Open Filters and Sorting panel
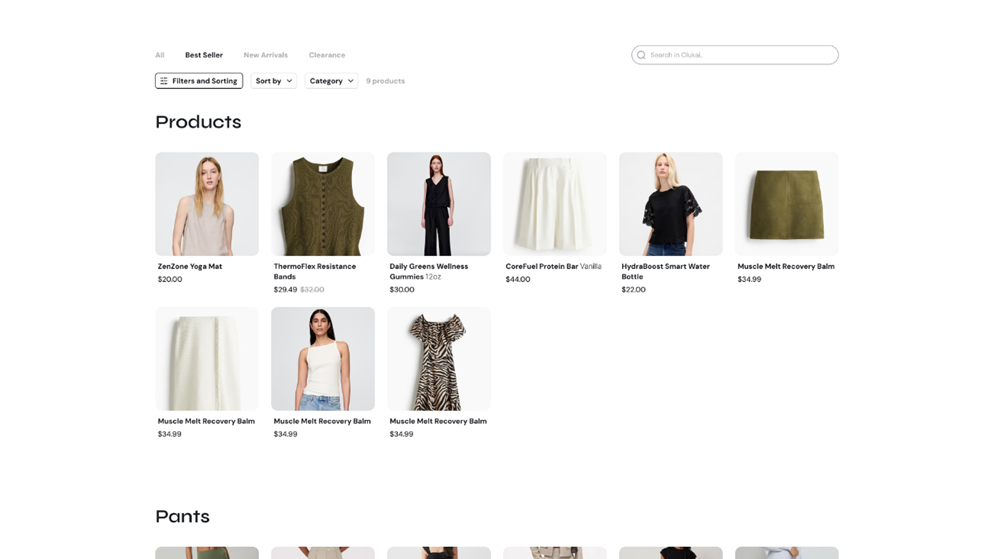 199,81
